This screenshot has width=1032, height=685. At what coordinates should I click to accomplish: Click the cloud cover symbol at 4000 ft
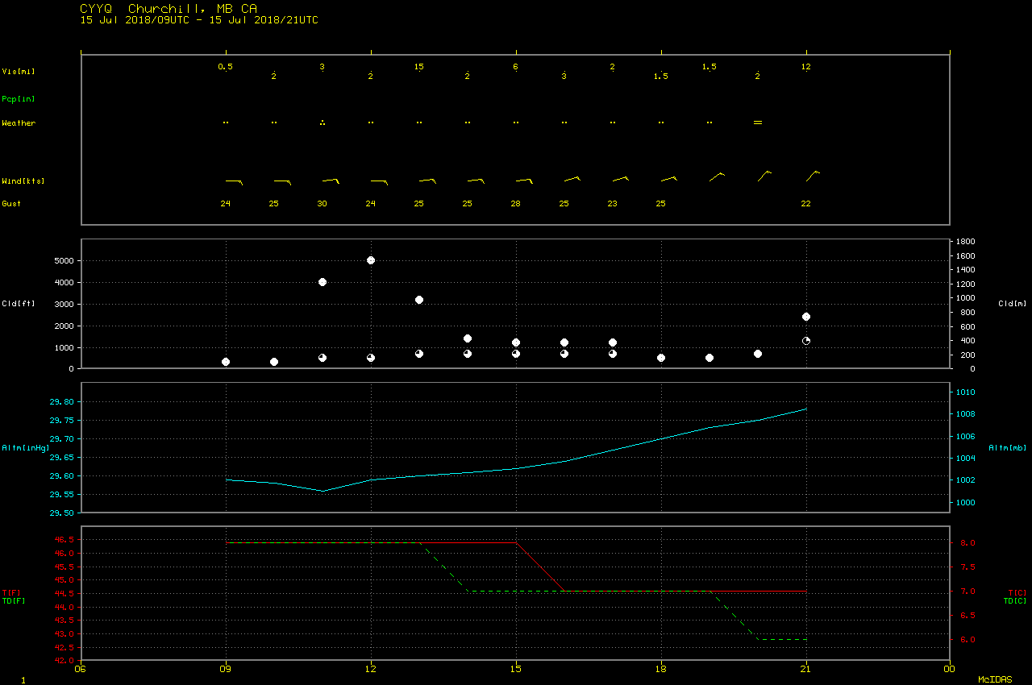tap(322, 282)
